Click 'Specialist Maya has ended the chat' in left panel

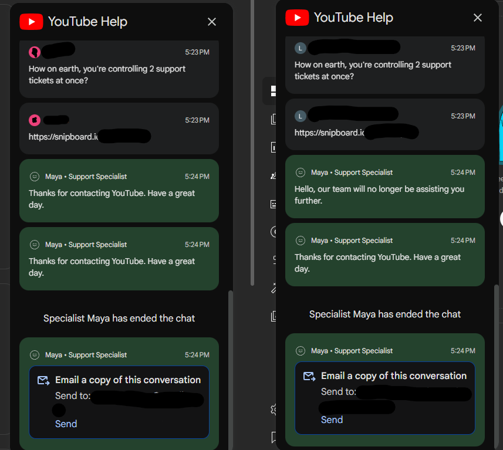pos(119,318)
